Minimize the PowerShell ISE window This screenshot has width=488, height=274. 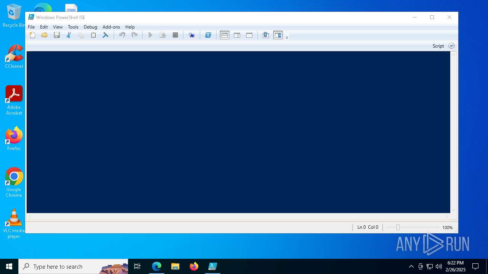point(415,17)
